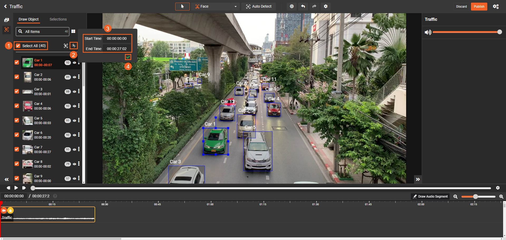This screenshot has width=506, height=240.
Task: Mute the Traffic audio speaker icon
Action: (428, 32)
